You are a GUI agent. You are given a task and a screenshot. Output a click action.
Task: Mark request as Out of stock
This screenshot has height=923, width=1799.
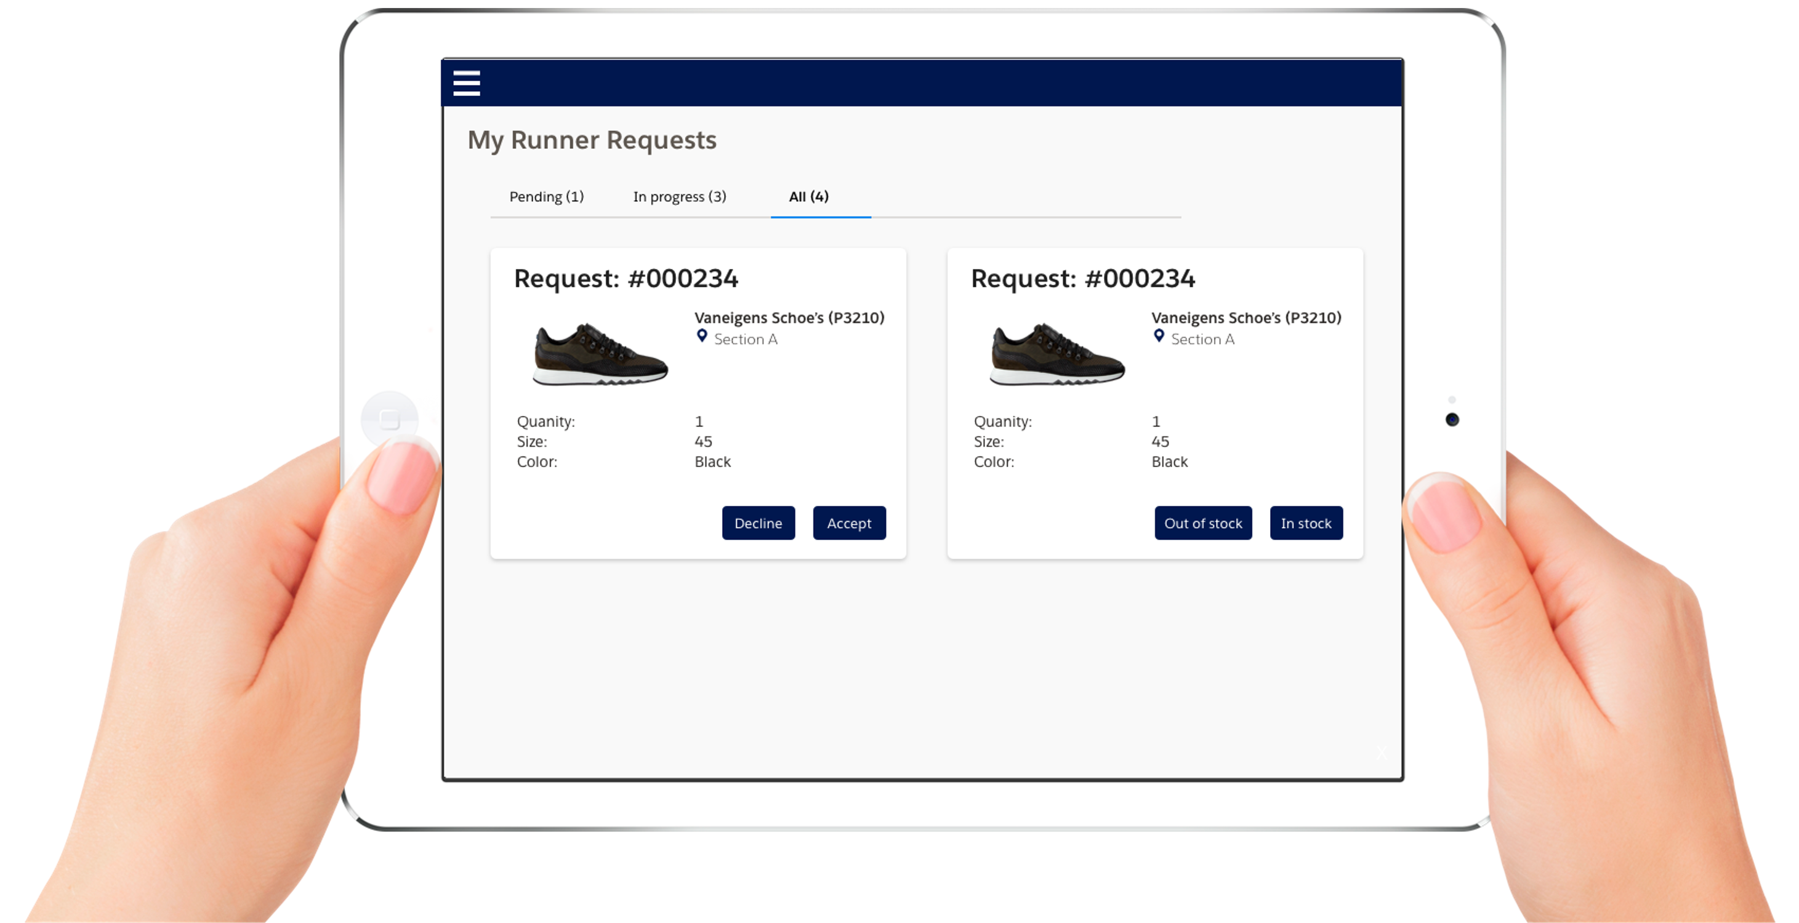pos(1202,523)
